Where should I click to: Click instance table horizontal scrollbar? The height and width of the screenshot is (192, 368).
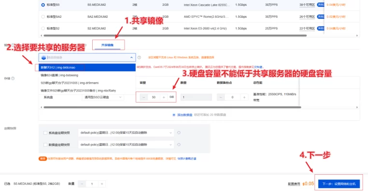point(175,36)
